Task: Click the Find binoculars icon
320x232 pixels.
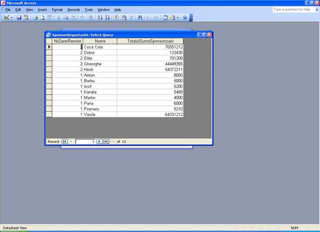Action: click(x=140, y=17)
